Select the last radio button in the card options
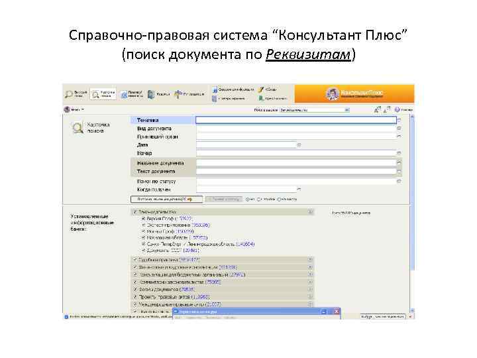Screen dimensions: 477x358 click(279, 200)
